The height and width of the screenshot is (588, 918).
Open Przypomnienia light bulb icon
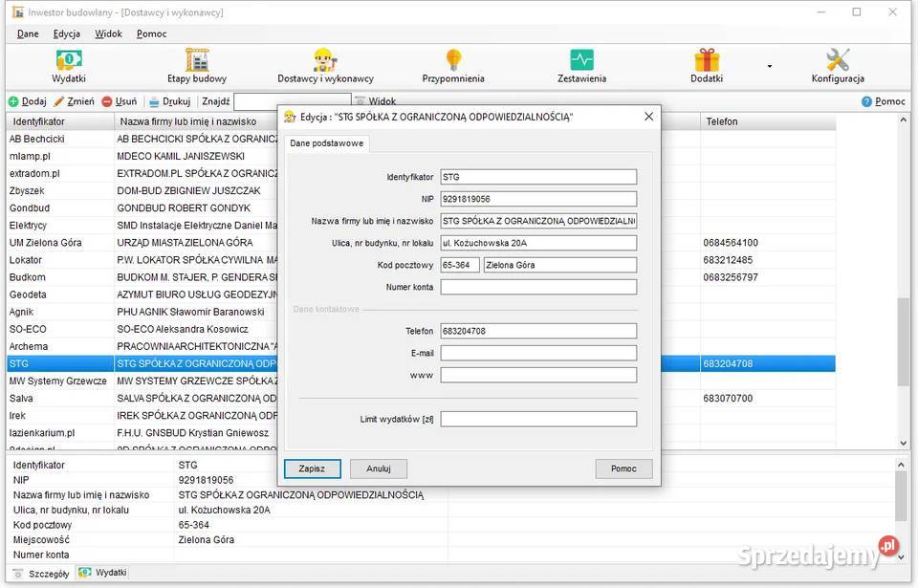click(453, 61)
